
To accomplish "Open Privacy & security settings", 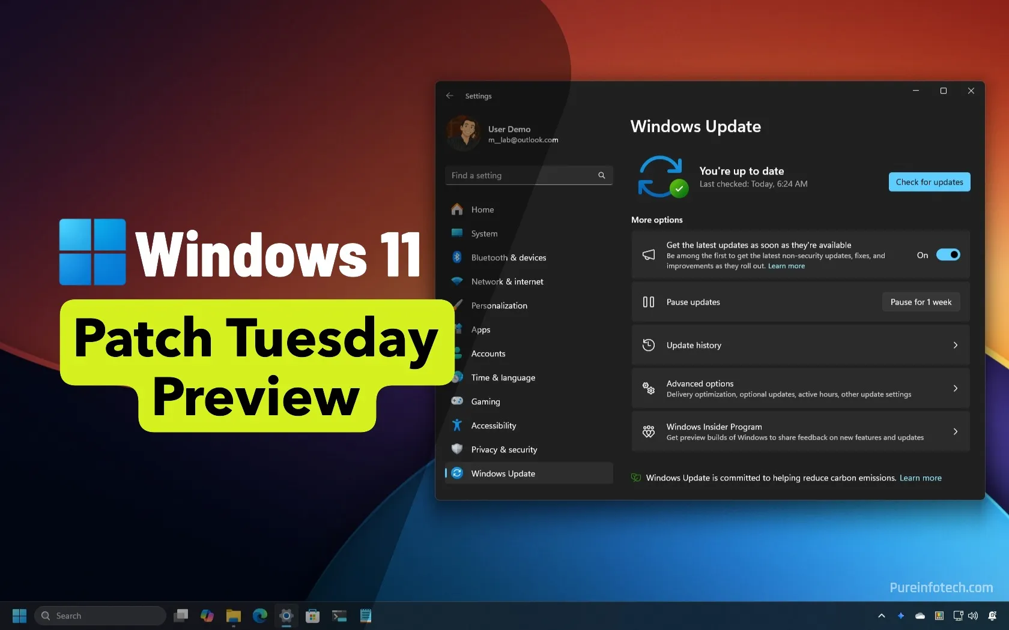I will point(529,449).
